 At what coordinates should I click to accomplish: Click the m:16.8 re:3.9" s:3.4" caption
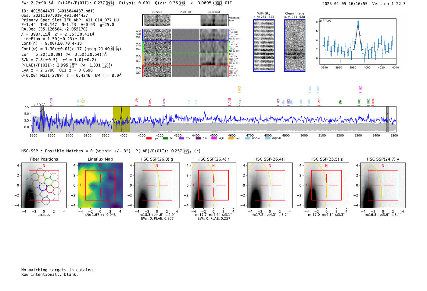[x=383, y=215]
